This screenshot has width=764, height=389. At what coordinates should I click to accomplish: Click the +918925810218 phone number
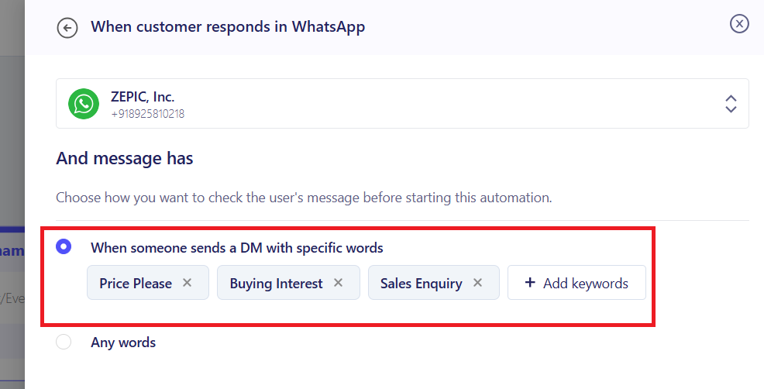(147, 114)
